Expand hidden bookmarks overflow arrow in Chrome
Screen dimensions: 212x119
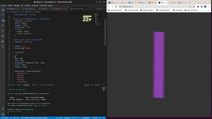tap(208, 10)
